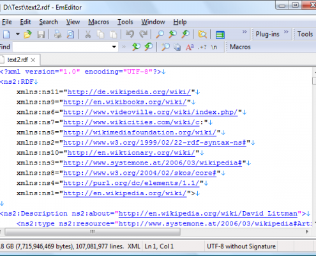Click the Find bar magnifier icon

[x=165, y=47]
